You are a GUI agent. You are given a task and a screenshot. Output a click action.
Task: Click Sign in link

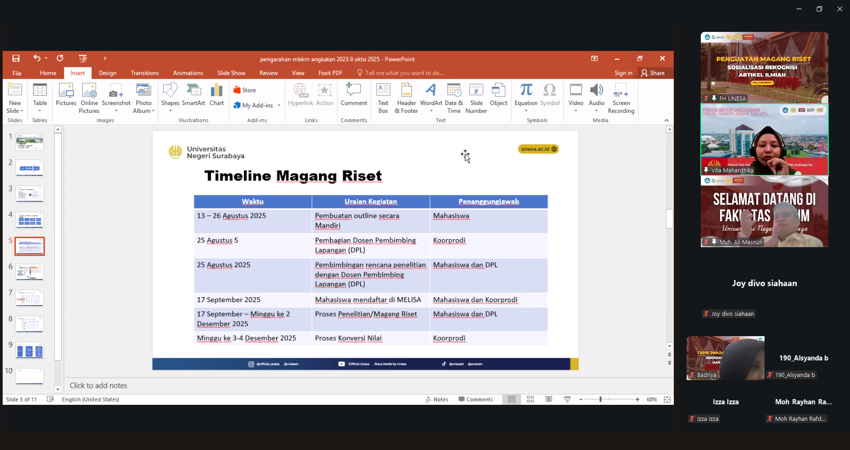[x=623, y=73]
